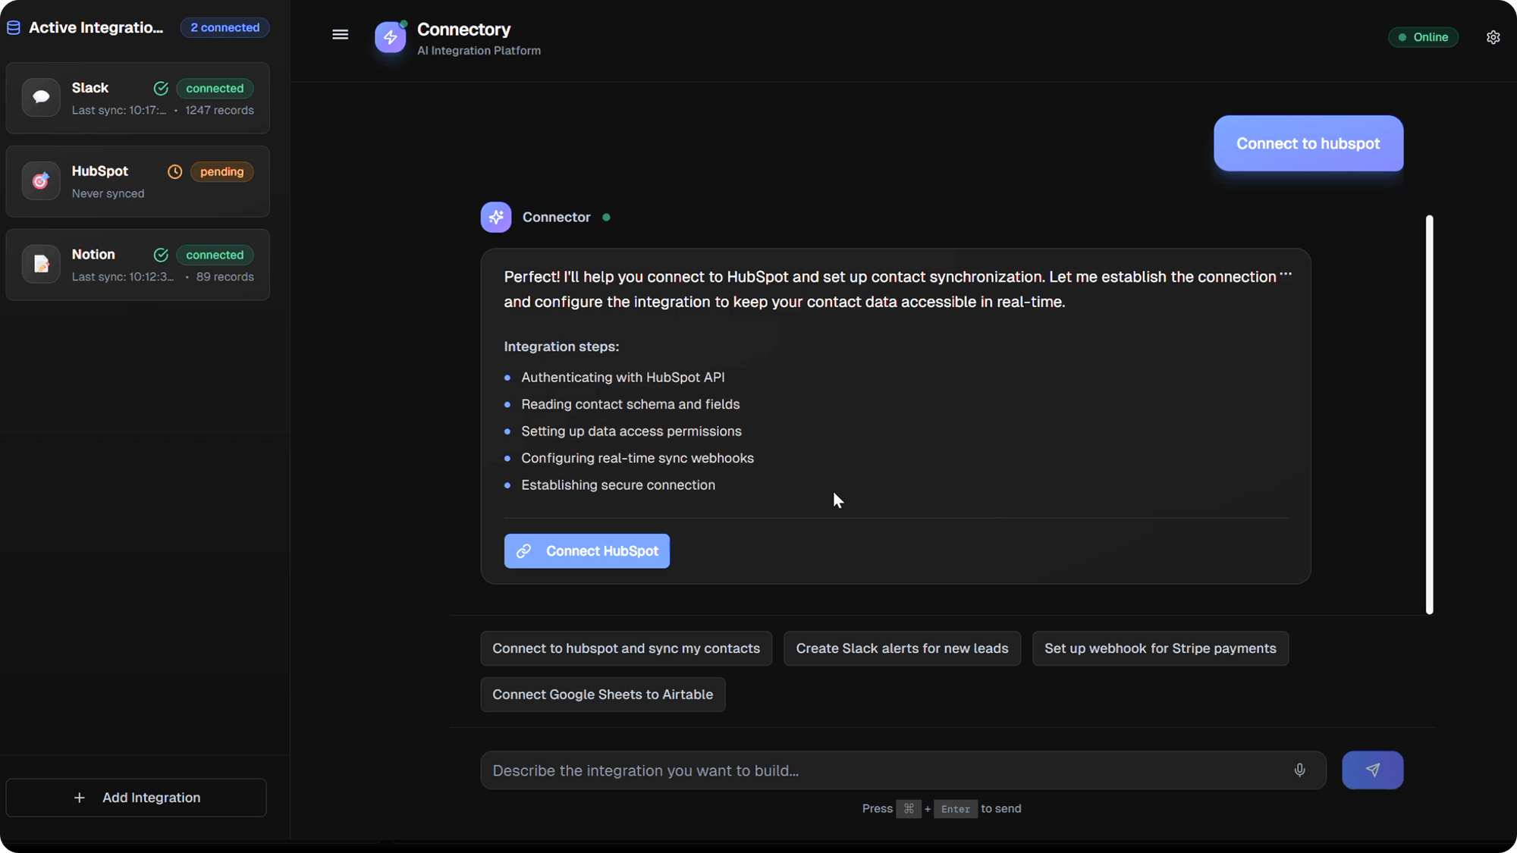Click the Connector sparkle avatar icon
The image size is (1517, 853).
(x=496, y=218)
